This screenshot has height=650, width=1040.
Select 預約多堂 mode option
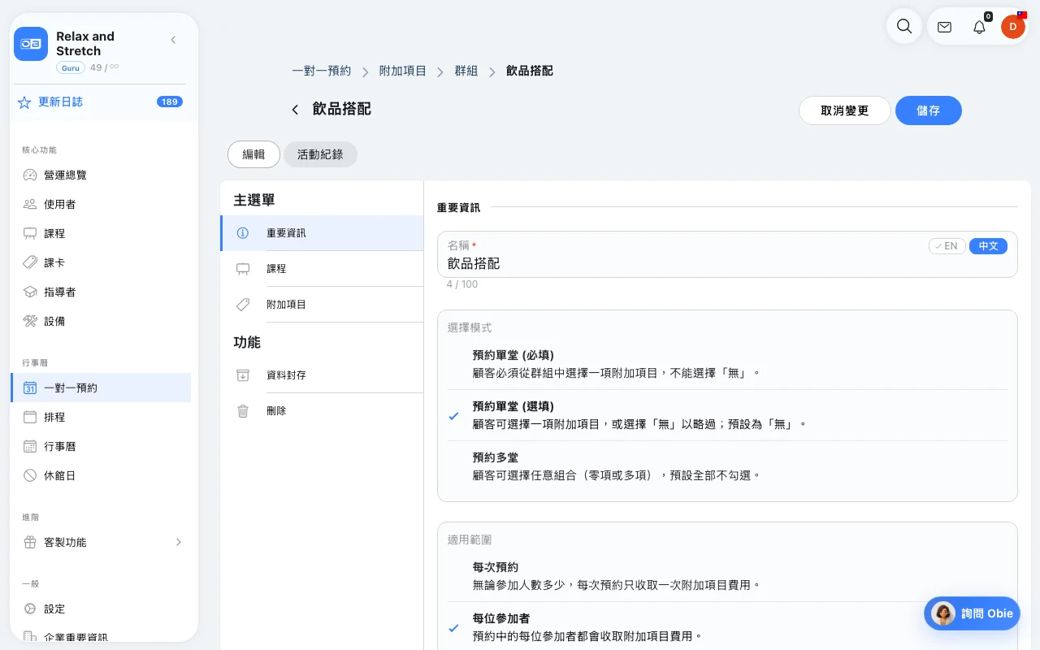click(x=727, y=466)
